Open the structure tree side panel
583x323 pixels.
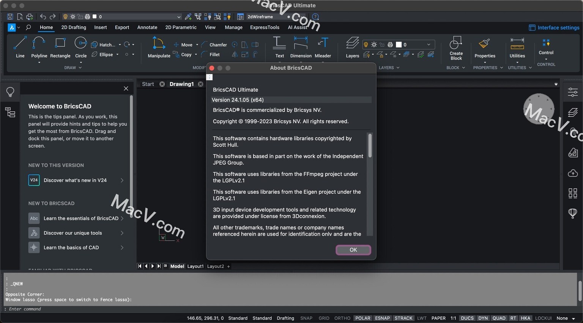(10, 112)
